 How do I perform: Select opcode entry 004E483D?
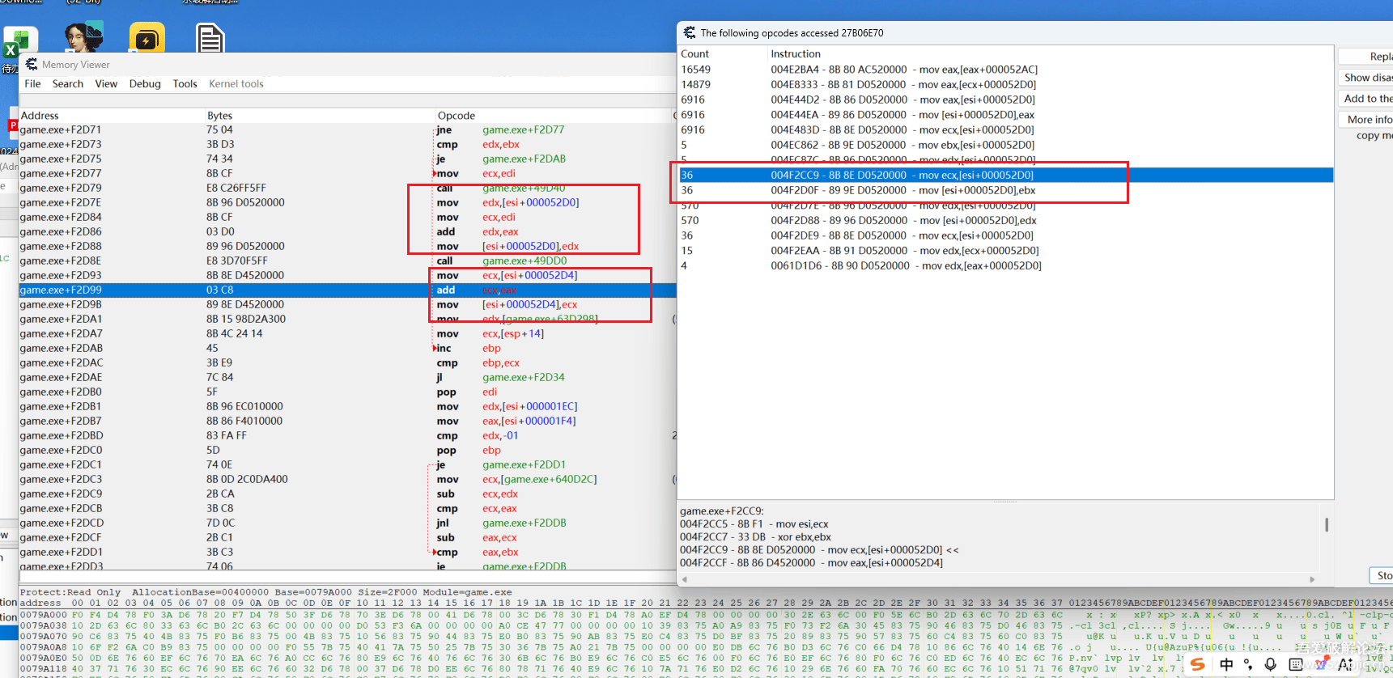pyautogui.click(x=1005, y=129)
